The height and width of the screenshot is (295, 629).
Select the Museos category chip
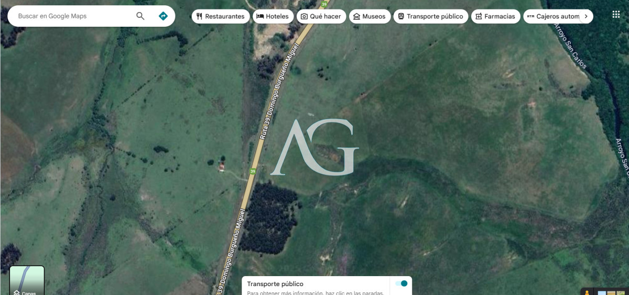click(370, 16)
